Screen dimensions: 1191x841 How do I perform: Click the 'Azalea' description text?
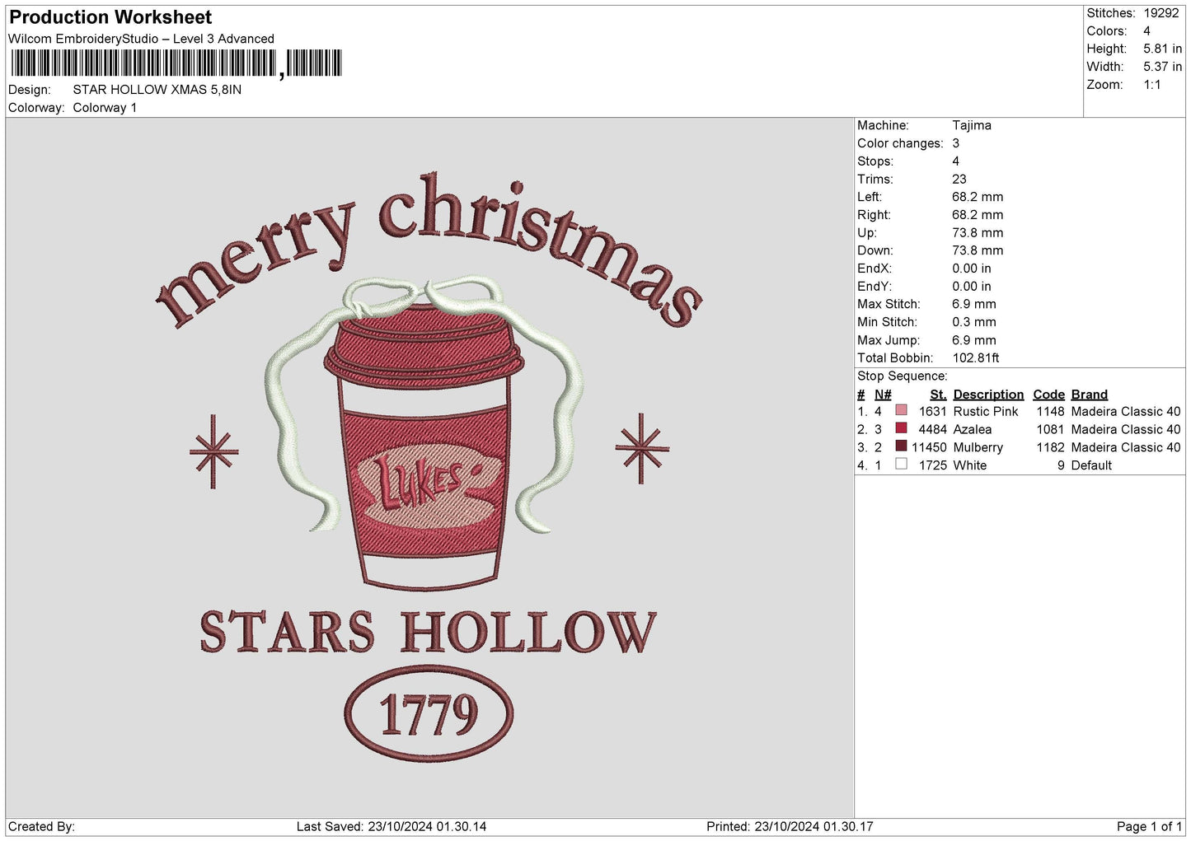pos(972,429)
